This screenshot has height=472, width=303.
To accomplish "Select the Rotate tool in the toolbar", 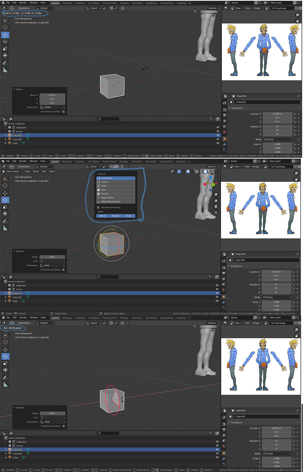I will pyautogui.click(x=5, y=199).
